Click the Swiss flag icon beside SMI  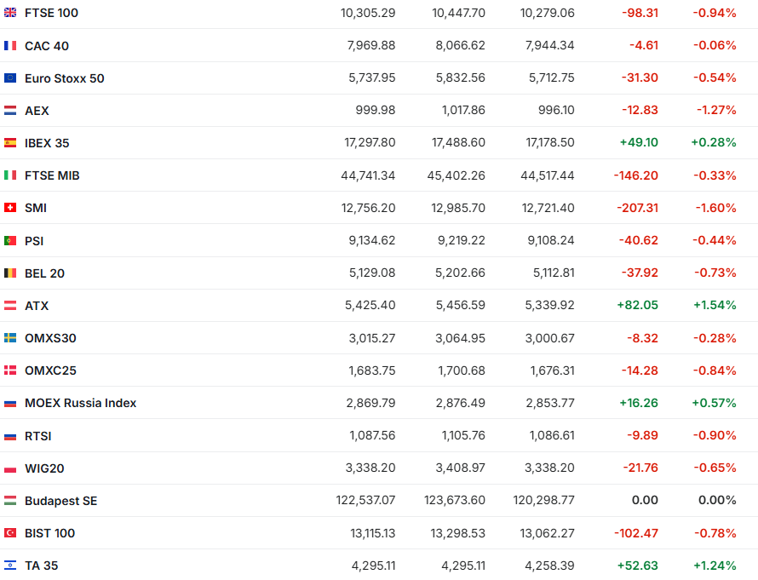(10, 208)
